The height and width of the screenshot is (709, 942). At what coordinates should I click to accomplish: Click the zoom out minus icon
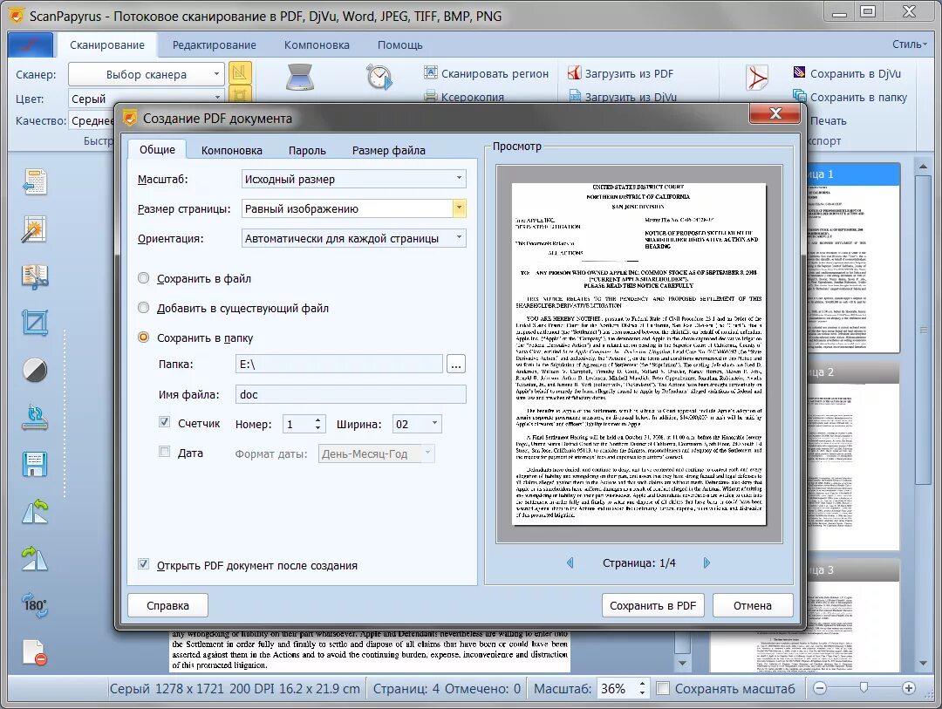click(x=820, y=689)
